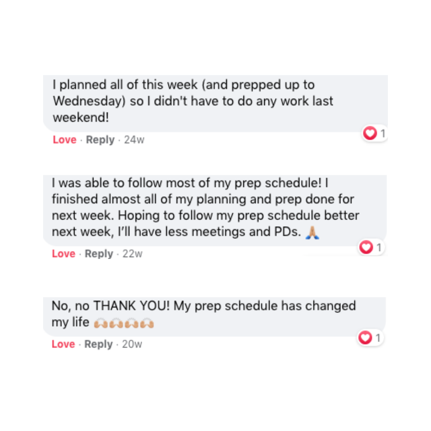
Task: Open the 22w timestamp link
Action: [x=132, y=253]
